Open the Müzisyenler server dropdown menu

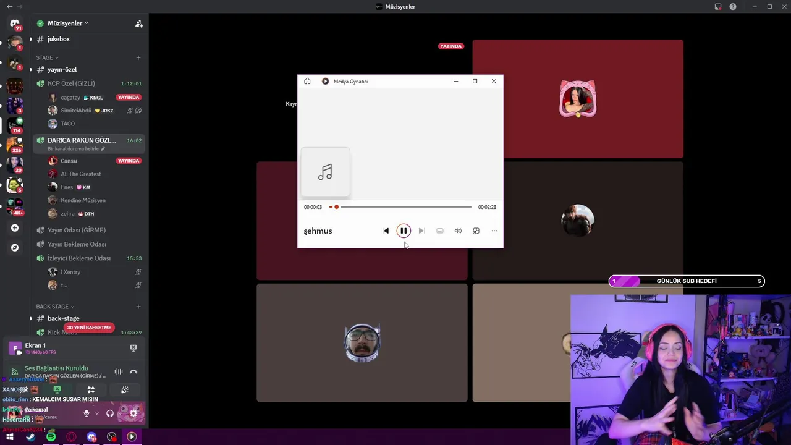[x=68, y=23]
